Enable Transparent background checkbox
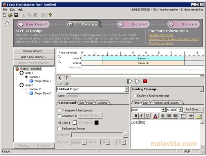 [59, 110]
